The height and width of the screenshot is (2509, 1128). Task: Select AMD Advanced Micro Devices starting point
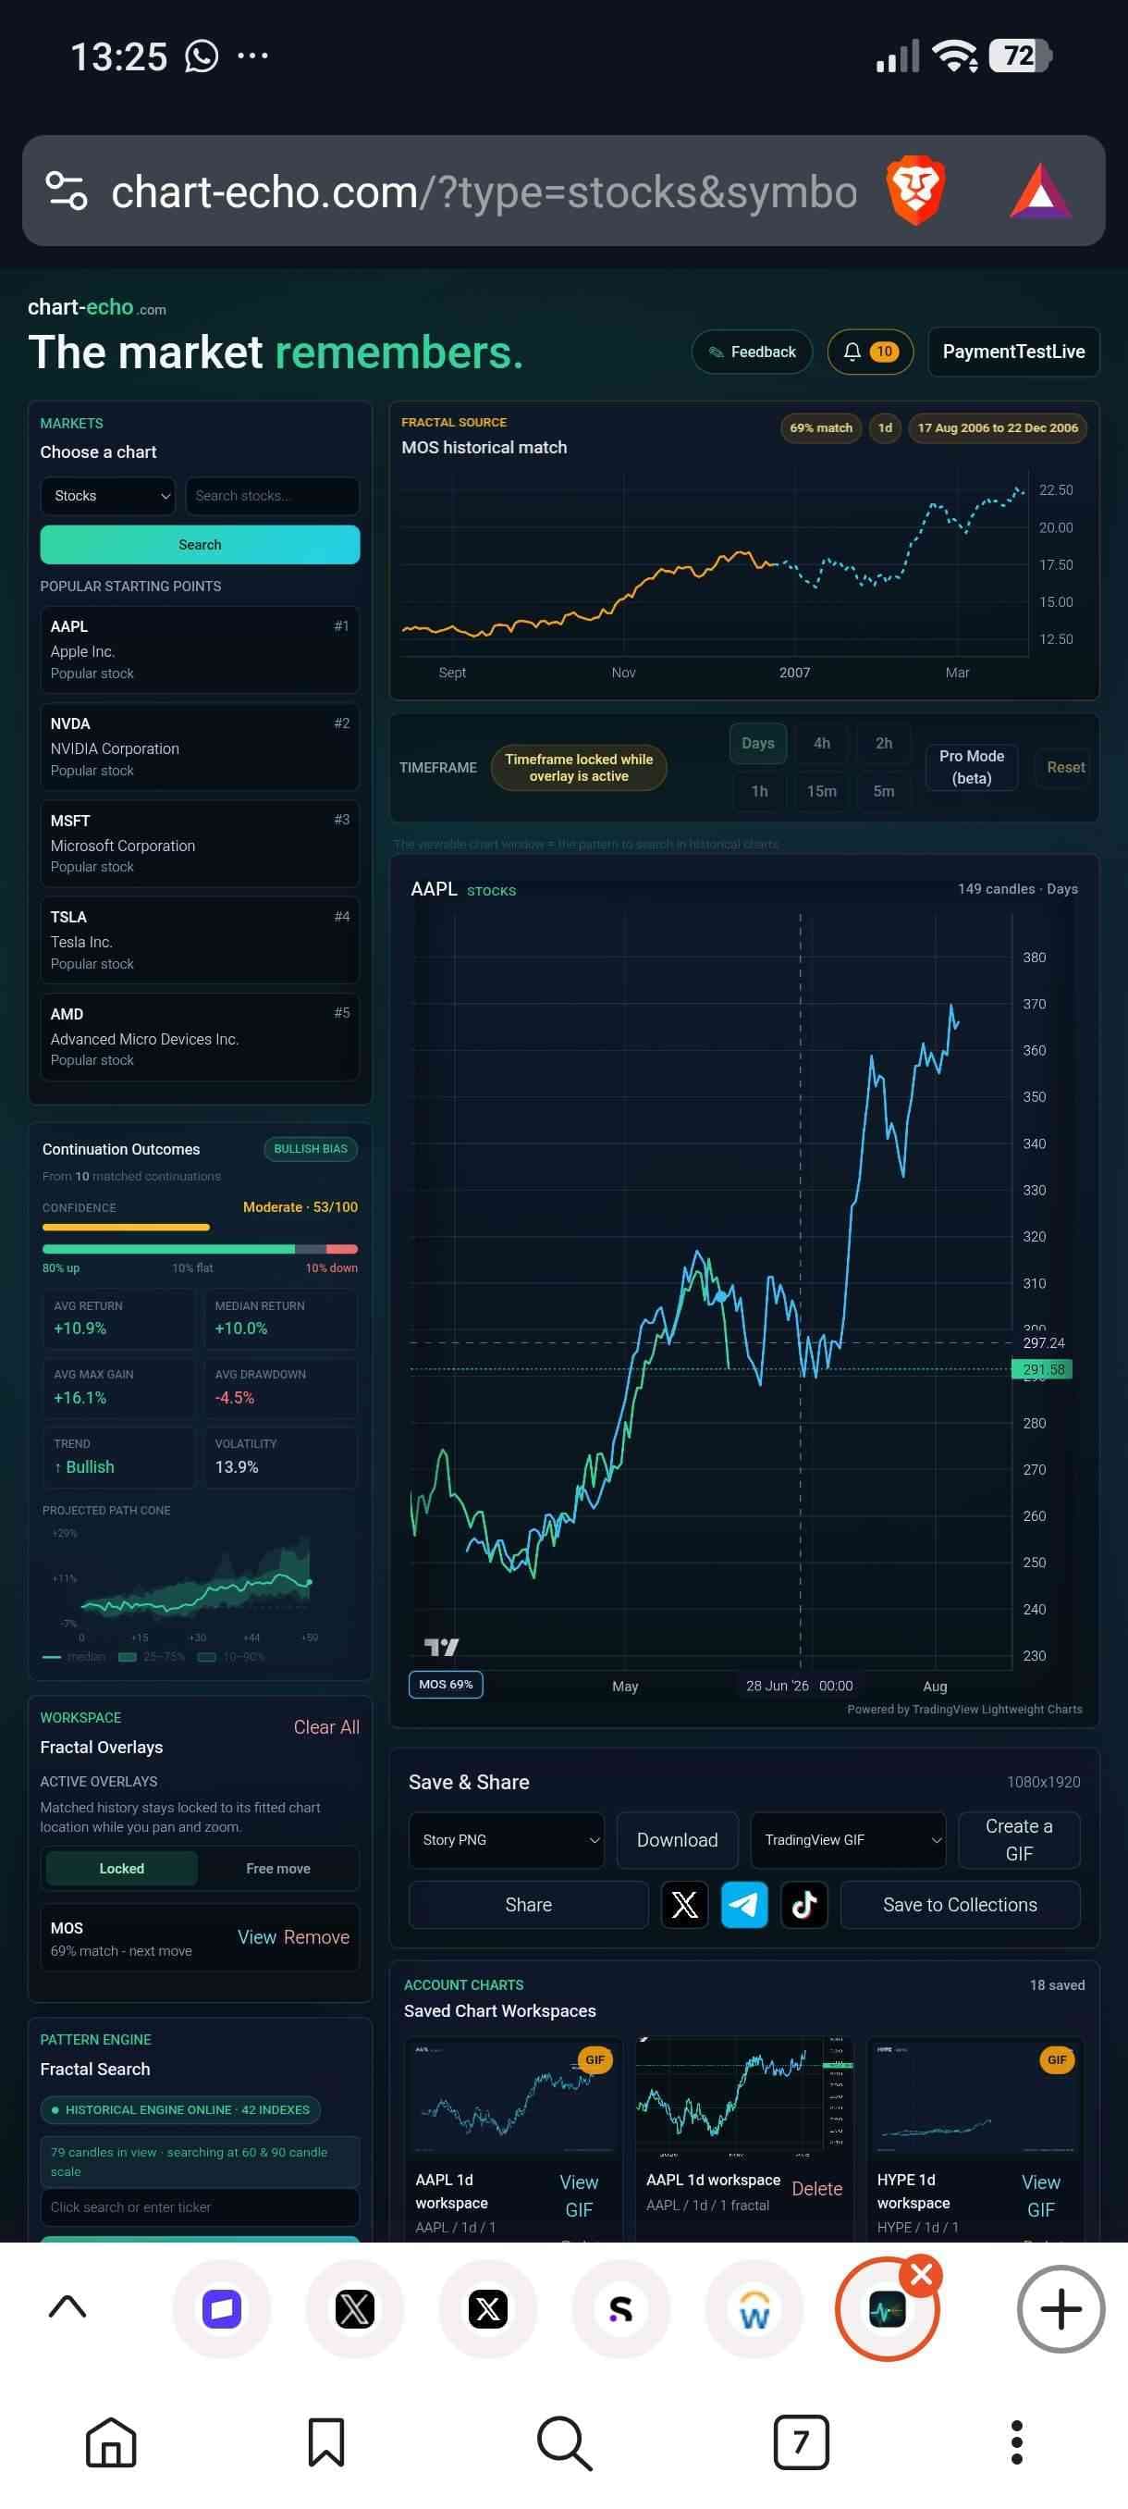click(200, 1037)
